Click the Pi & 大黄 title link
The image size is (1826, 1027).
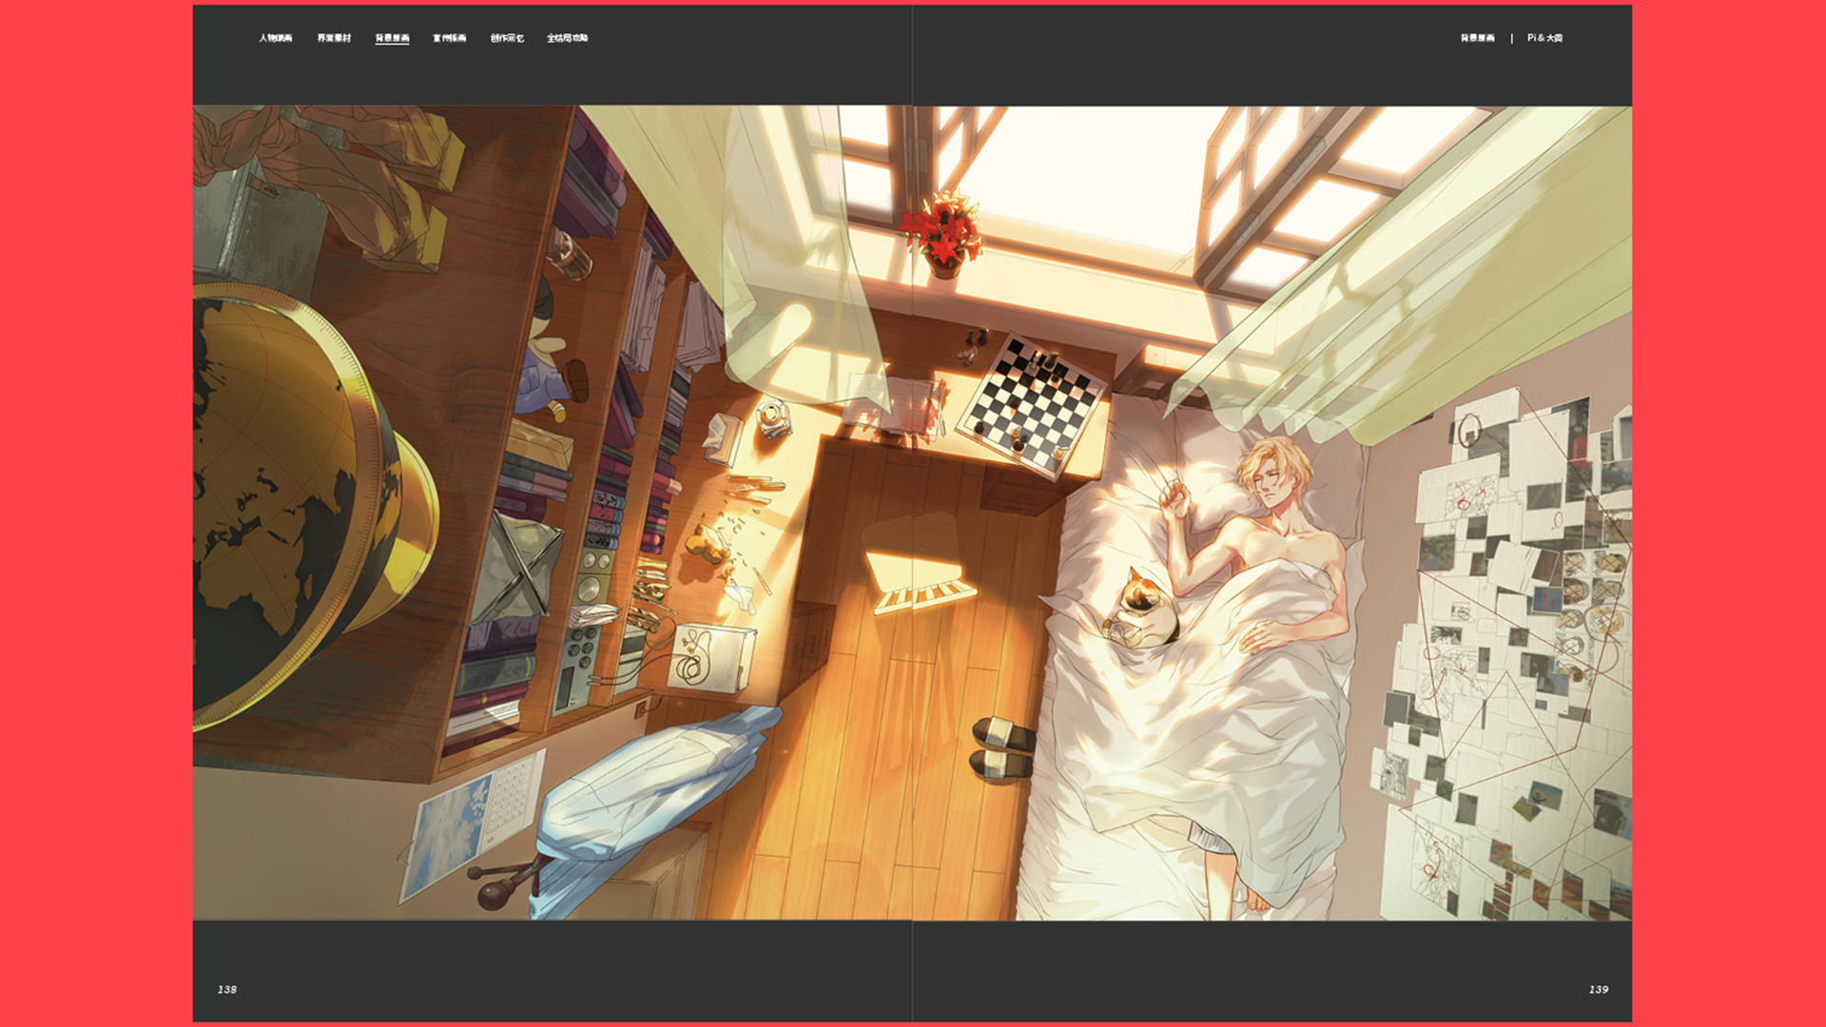tap(1545, 38)
